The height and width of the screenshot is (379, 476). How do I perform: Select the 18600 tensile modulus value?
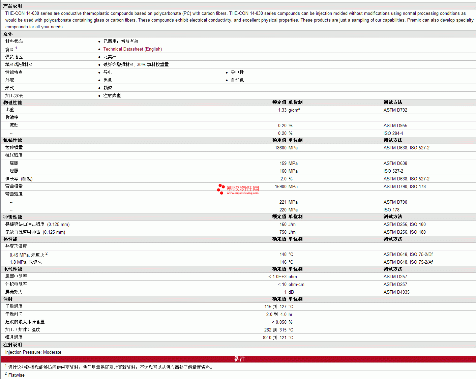tap(280, 148)
